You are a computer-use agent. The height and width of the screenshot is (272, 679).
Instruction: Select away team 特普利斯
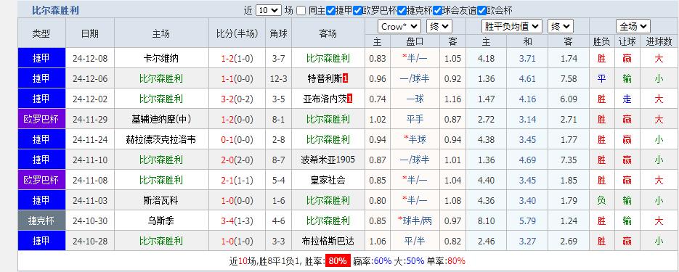point(325,79)
